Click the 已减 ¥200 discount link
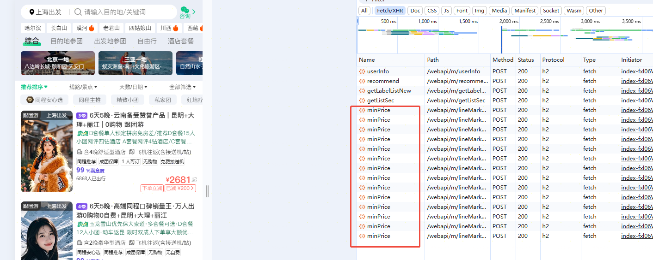Viewport: 653px width, 260px height. [180, 188]
